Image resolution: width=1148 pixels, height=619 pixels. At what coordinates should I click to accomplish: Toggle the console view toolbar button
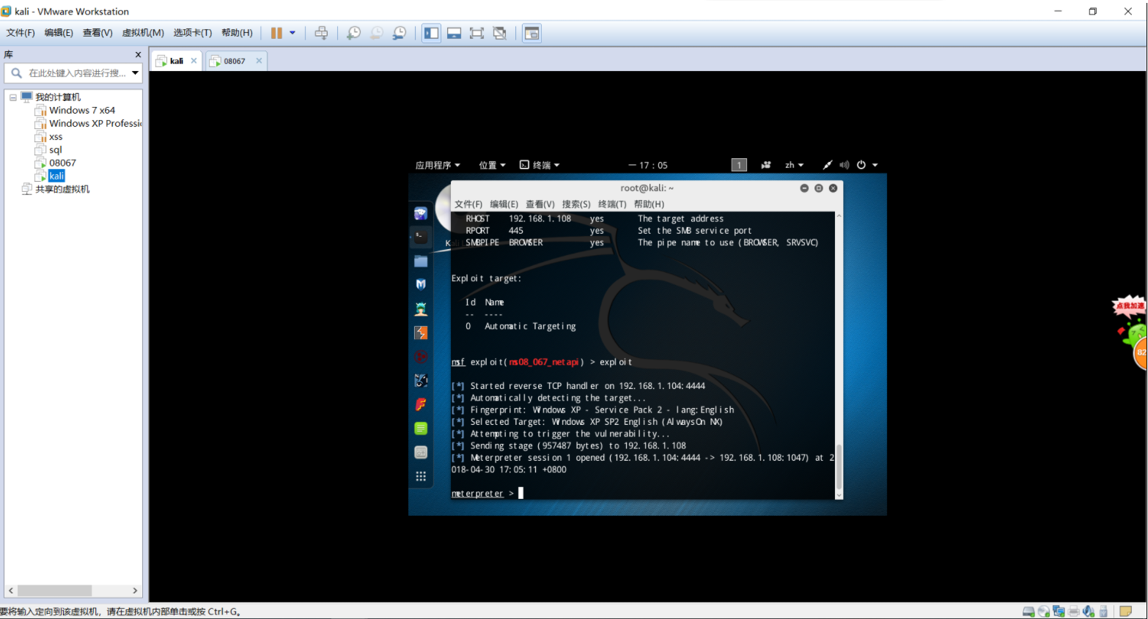pos(531,33)
